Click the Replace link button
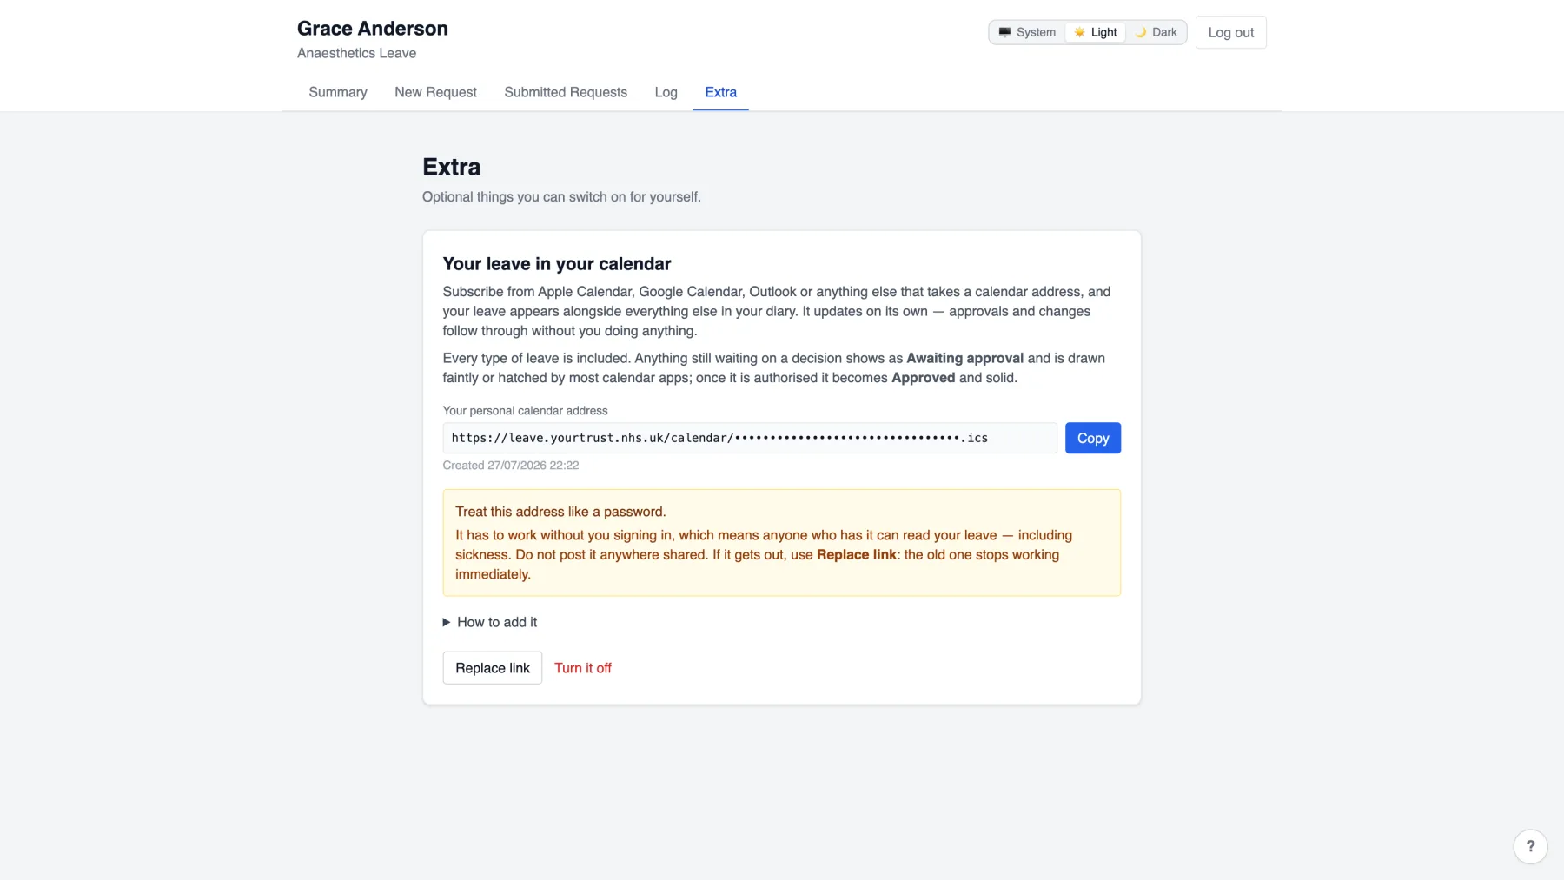The image size is (1564, 880). coord(493,668)
